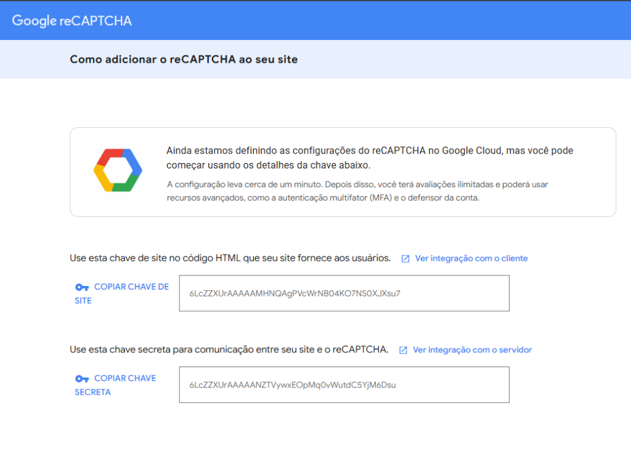631x452 pixels.
Task: Click key icon next to COPIAR CHAVE DE SITE
Action: [x=82, y=287]
